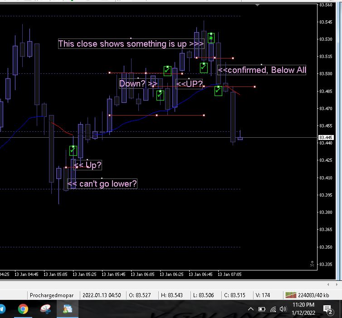Click the 'Prochargedmopar' status bar profile

pyautogui.click(x=52, y=295)
